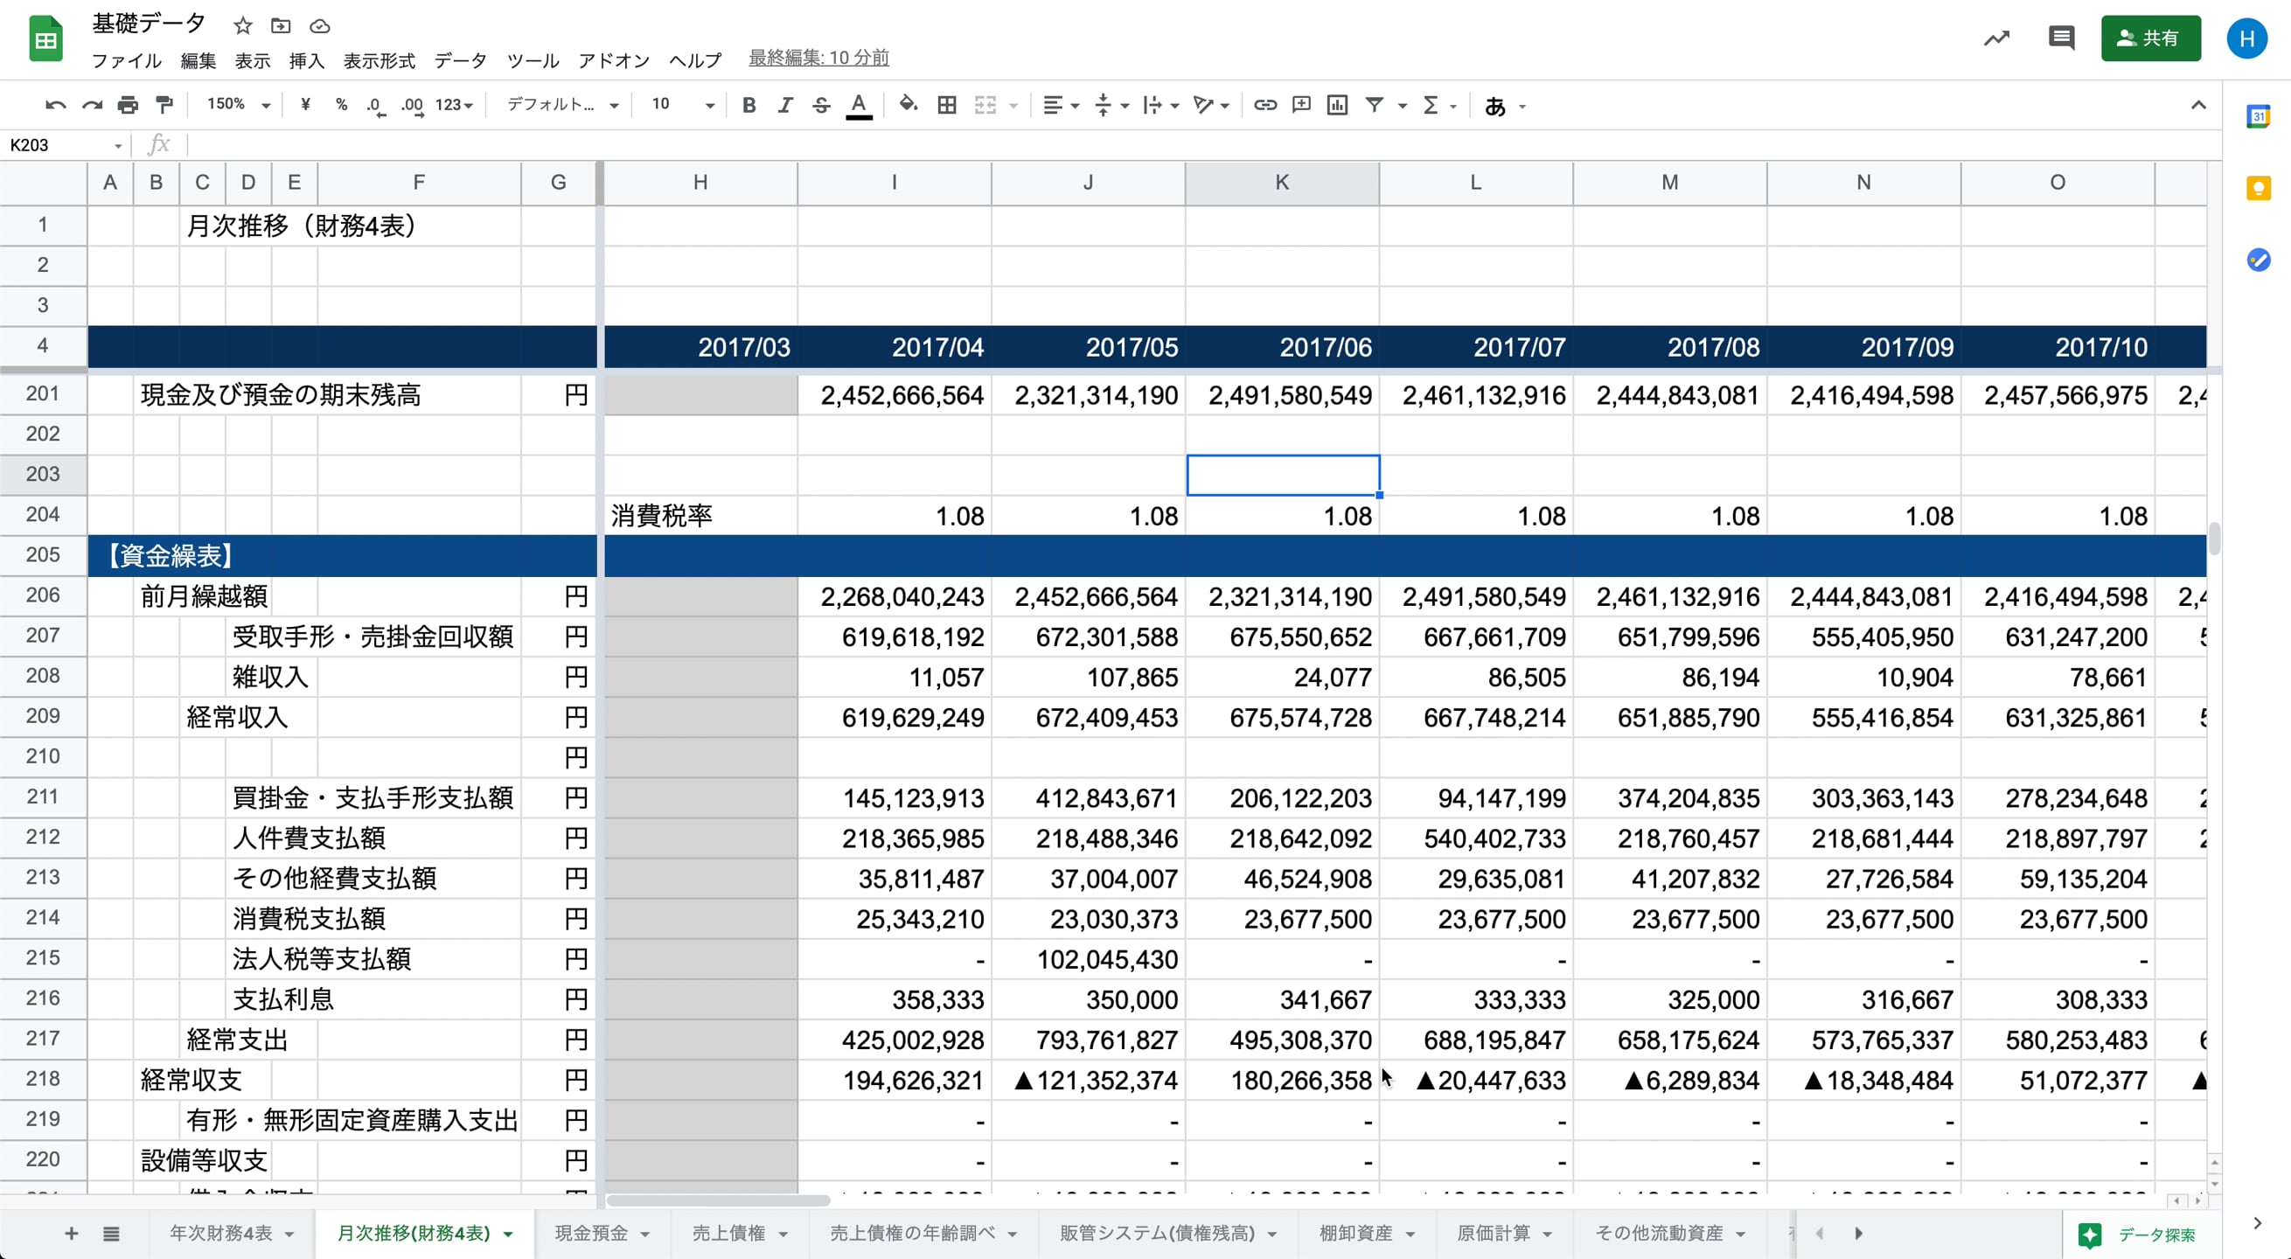Click the データ探索 explore button
This screenshot has height=1259, width=2291.
point(2136,1235)
